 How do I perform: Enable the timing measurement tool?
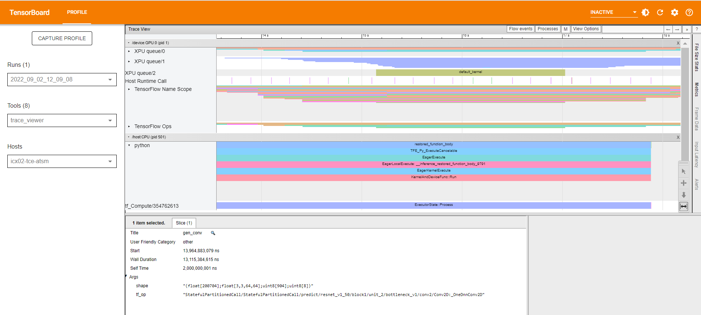(683, 207)
